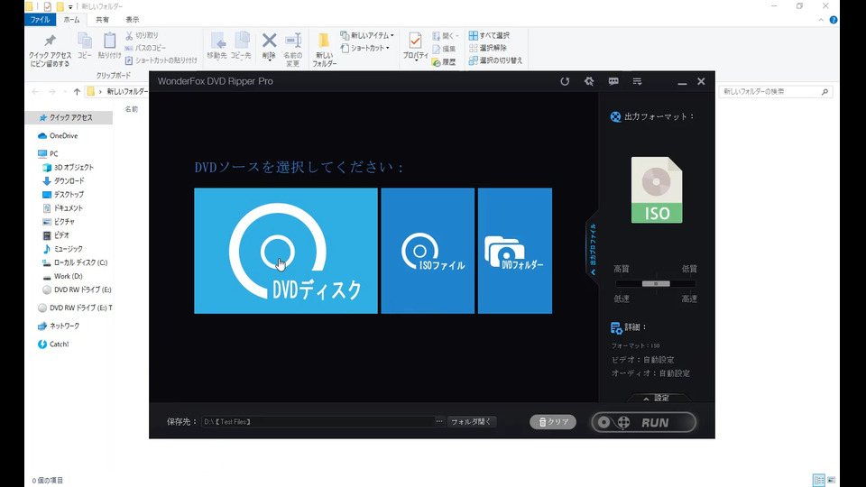Screen dimensions: 866x487
Task: Click the クリア button
Action: (x=553, y=421)
